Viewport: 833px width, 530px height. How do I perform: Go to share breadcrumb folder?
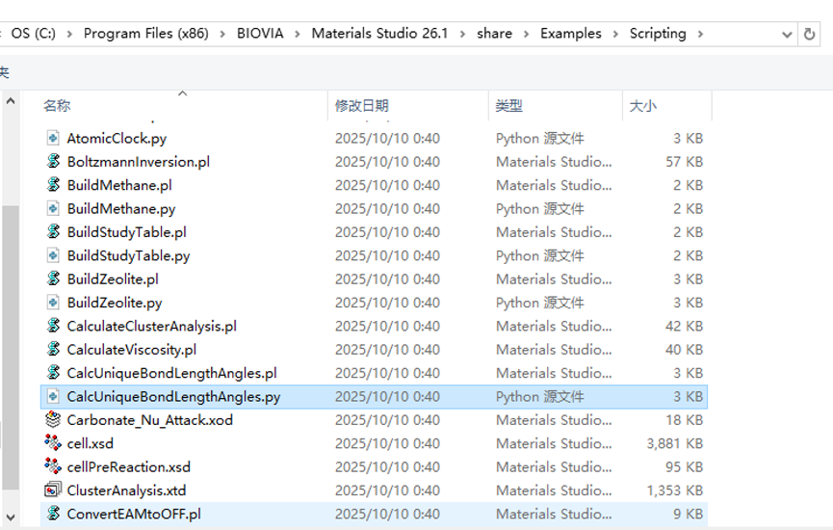click(x=495, y=34)
